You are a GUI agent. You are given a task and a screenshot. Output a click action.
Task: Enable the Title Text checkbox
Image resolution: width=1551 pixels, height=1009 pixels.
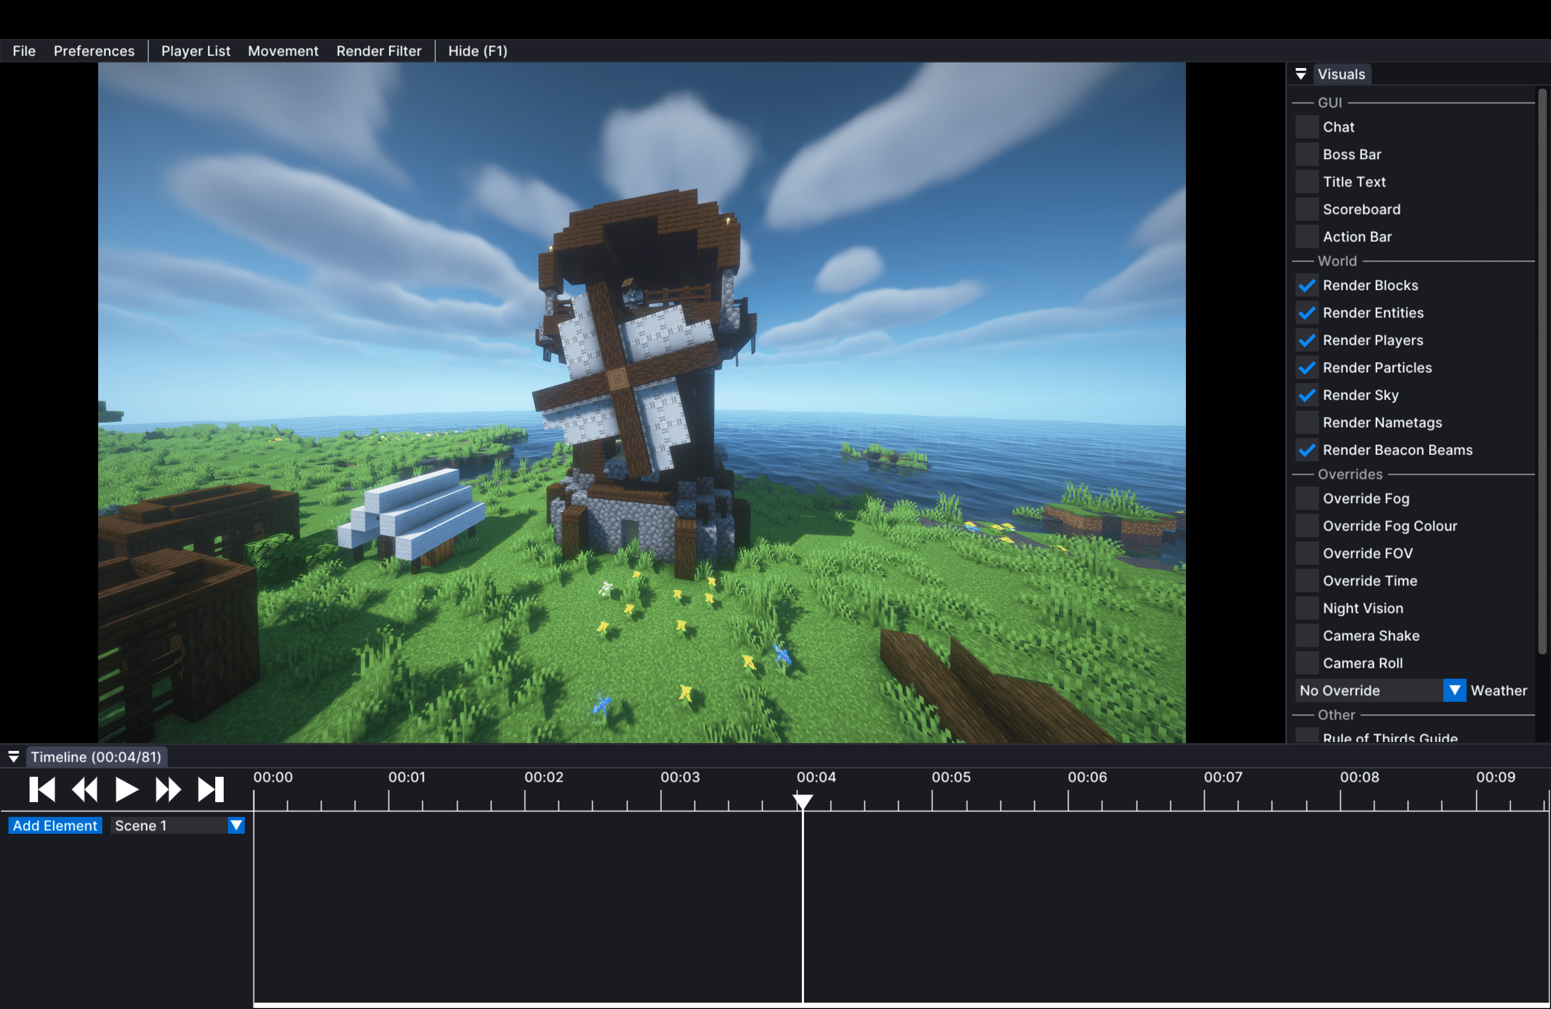pos(1307,182)
